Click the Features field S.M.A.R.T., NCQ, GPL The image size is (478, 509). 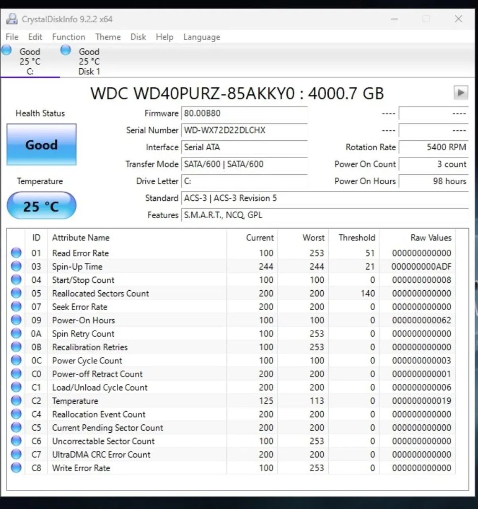pyautogui.click(x=325, y=215)
